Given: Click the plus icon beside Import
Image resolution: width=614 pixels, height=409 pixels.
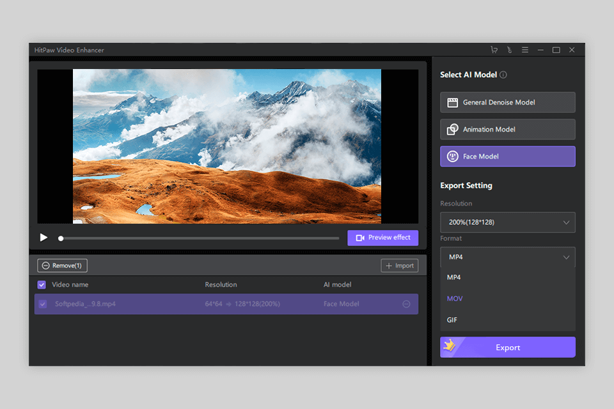Looking at the screenshot, I should 390,265.
